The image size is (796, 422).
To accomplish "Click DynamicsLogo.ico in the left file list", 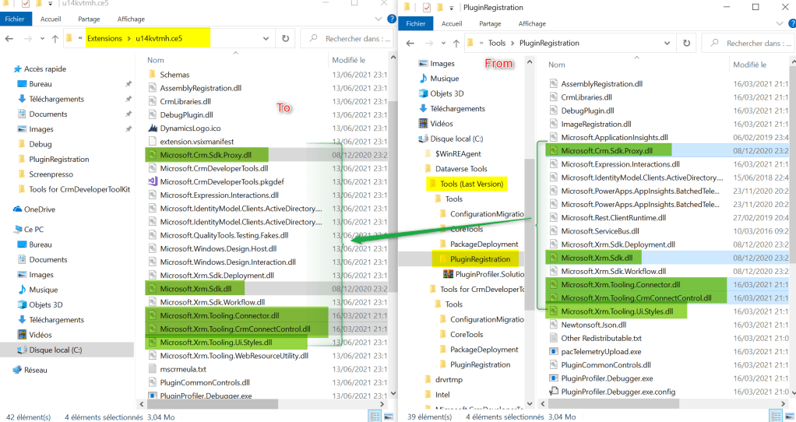I will point(190,128).
